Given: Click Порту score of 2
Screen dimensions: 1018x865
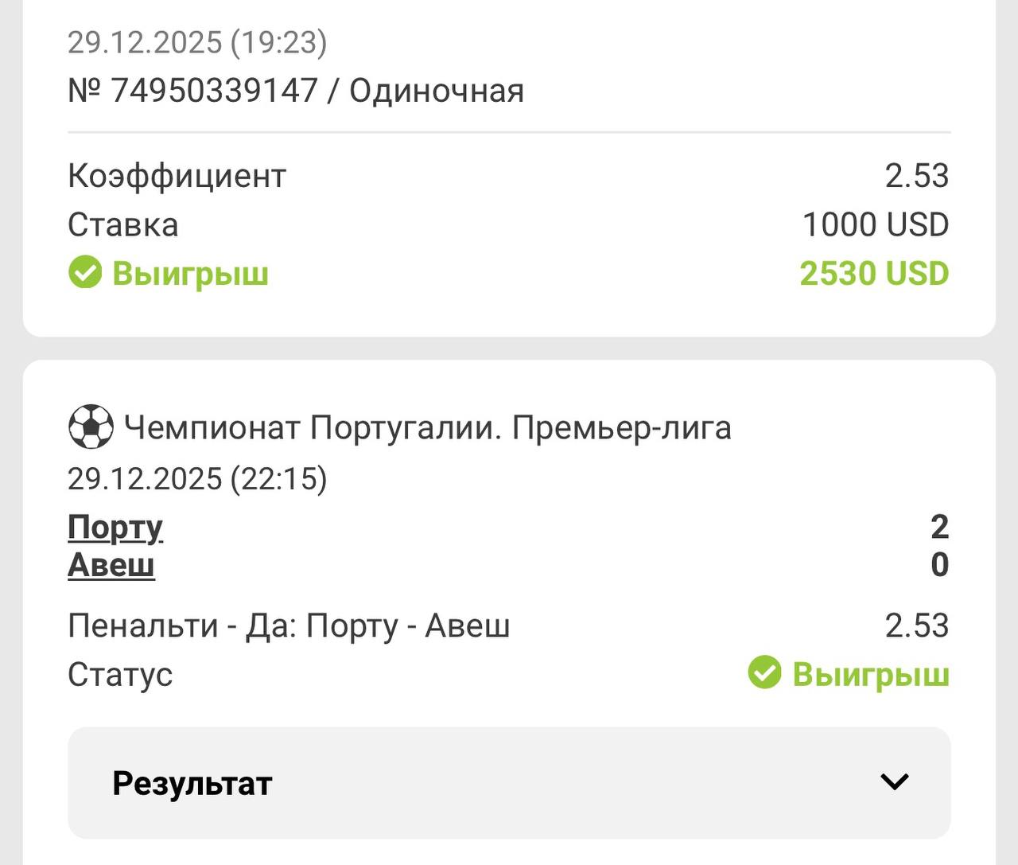Looking at the screenshot, I should click(939, 527).
